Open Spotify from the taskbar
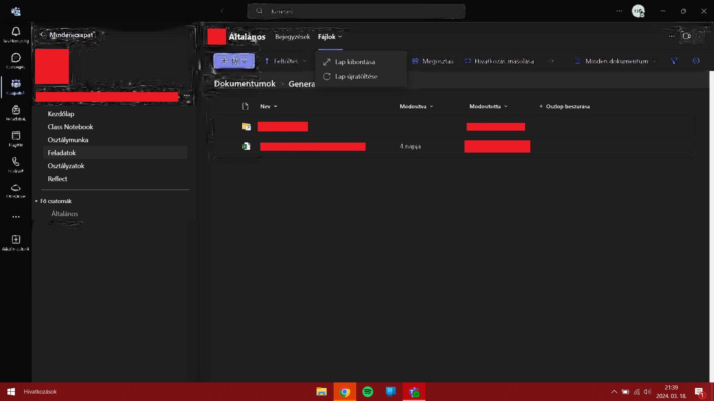This screenshot has height=401, width=714. pyautogui.click(x=368, y=392)
